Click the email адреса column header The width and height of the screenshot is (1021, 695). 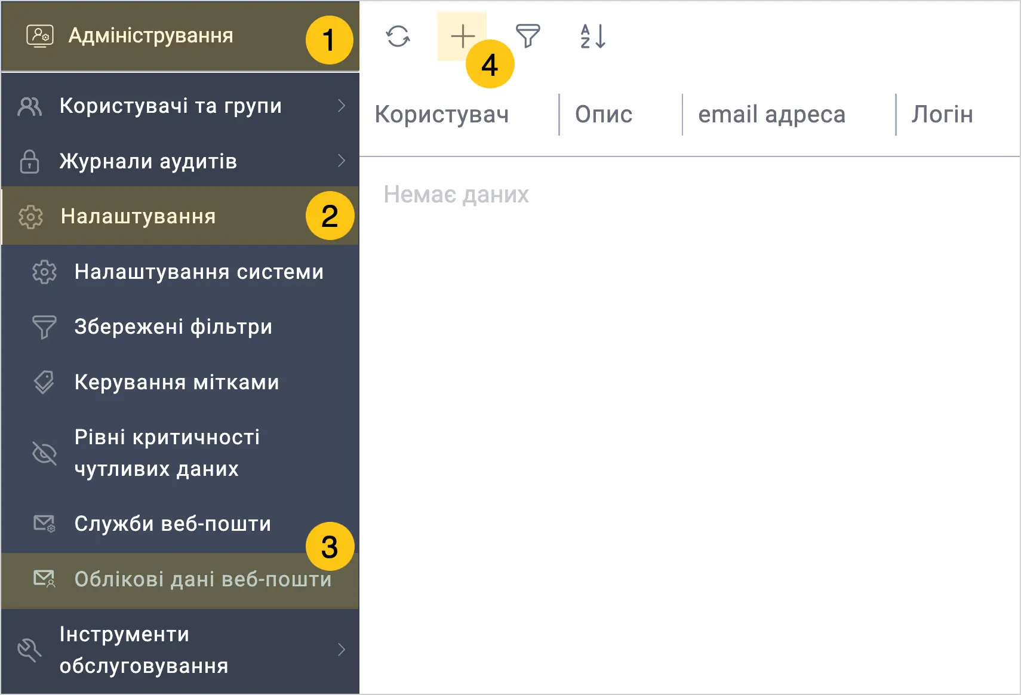click(x=771, y=115)
